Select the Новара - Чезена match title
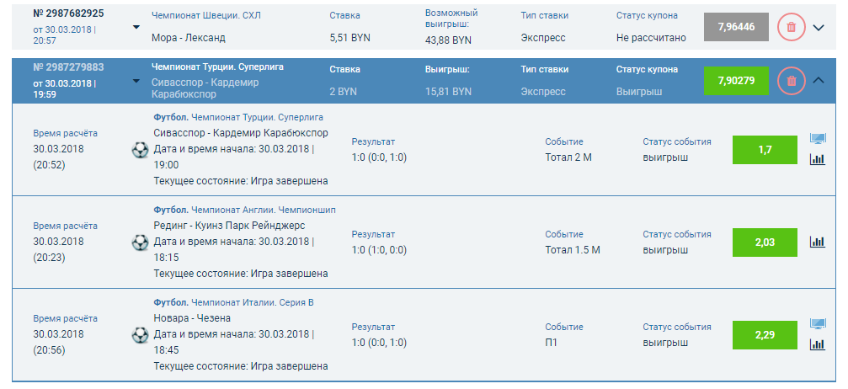The height and width of the screenshot is (389, 848). coord(192,318)
